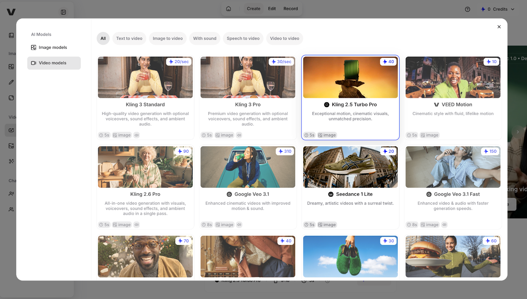Click the 30/sec credits badge

click(281, 62)
